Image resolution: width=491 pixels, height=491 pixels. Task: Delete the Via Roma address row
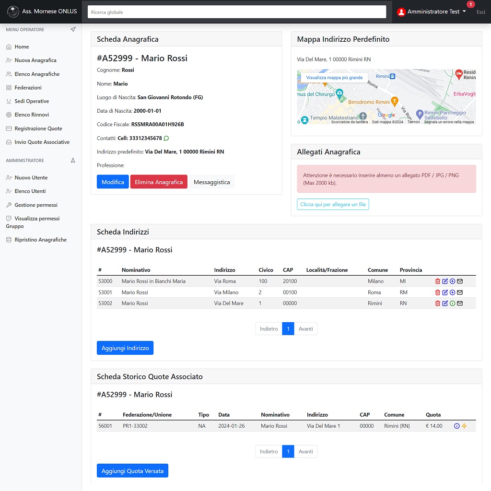(x=437, y=281)
